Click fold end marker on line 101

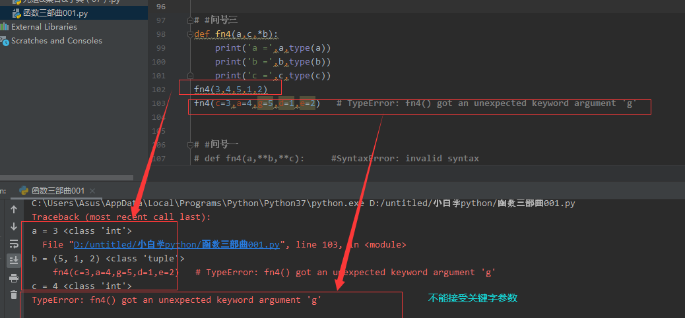189,76
